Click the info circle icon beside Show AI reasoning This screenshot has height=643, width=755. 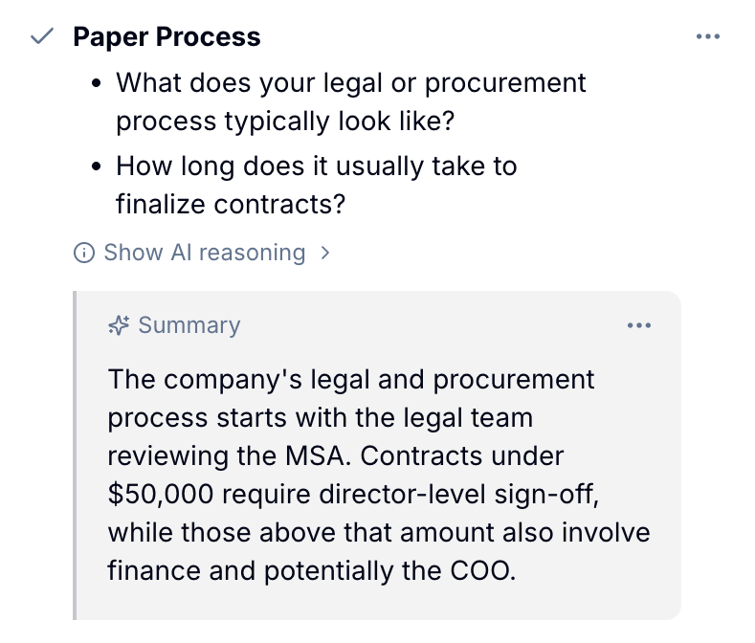84,253
